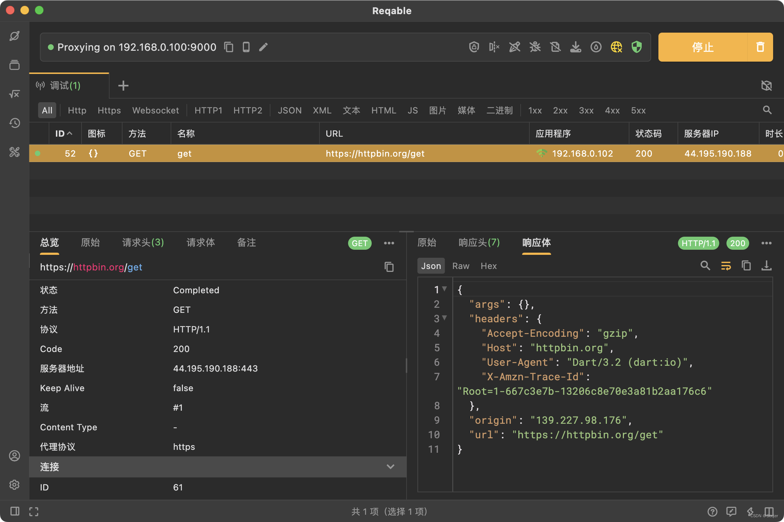Switch to the 响应头(7) tab
The height and width of the screenshot is (522, 784).
point(479,243)
